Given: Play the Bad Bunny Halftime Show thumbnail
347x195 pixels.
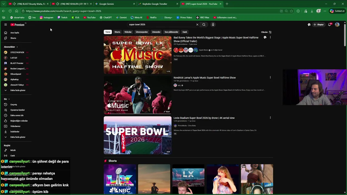Looking at the screenshot, I should [x=137, y=55].
